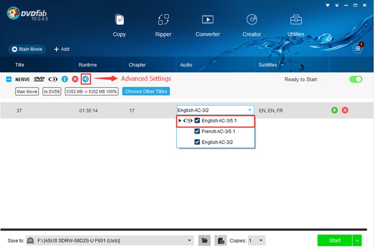Click the Audio column header

[x=186, y=65]
